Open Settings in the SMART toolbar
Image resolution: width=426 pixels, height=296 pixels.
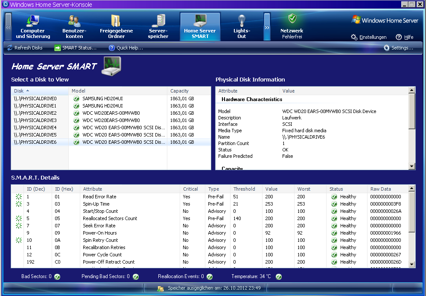398,48
